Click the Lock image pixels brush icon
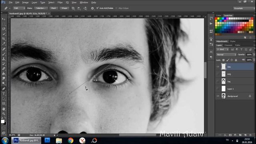This screenshot has height=144, width=256. click(228, 60)
